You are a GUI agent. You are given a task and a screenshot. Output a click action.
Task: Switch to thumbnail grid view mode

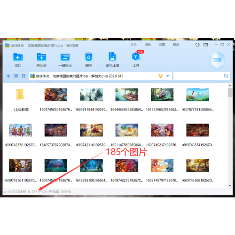[23, 76]
